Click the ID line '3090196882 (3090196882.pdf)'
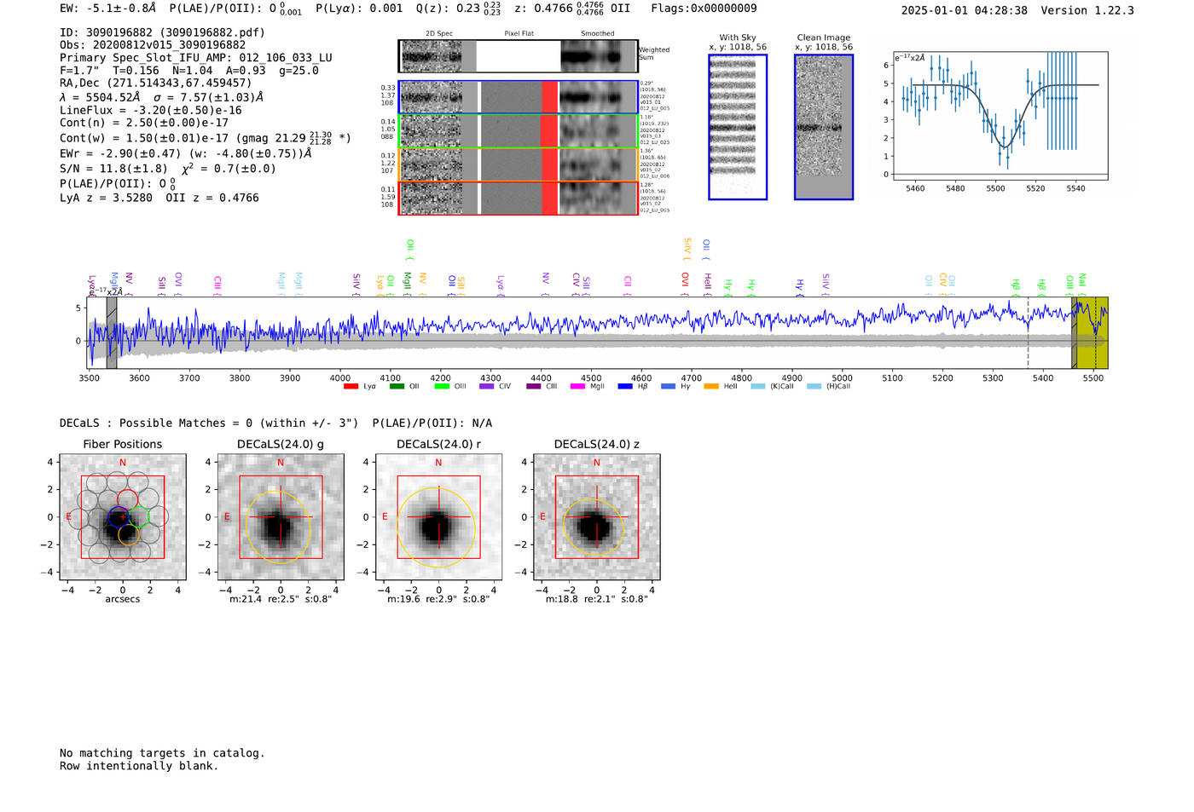 click(162, 32)
